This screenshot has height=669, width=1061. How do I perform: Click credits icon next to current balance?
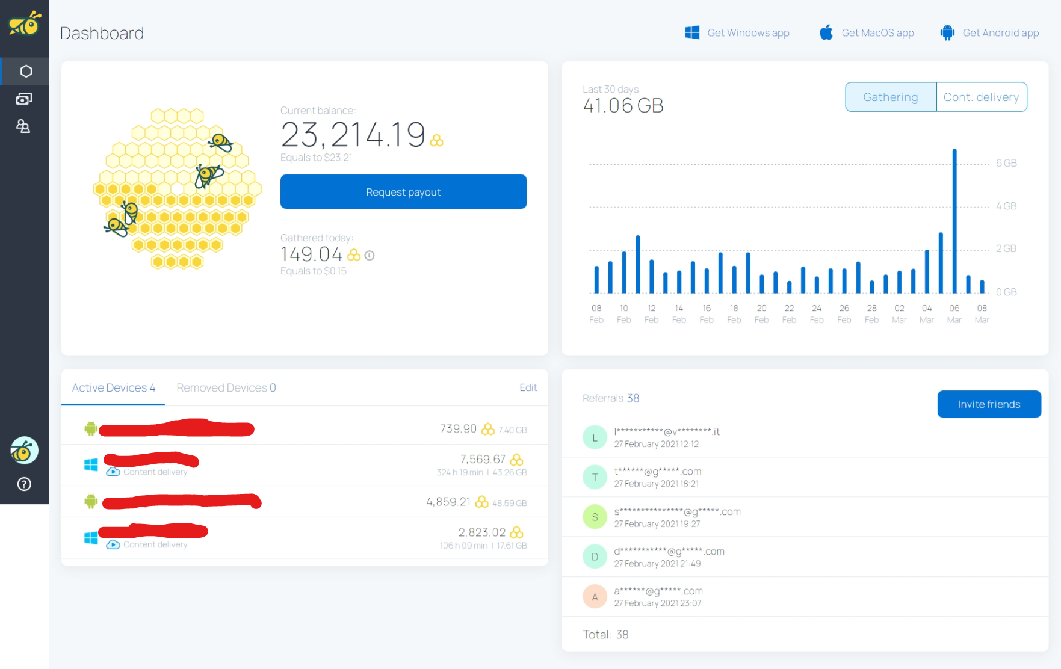click(437, 140)
